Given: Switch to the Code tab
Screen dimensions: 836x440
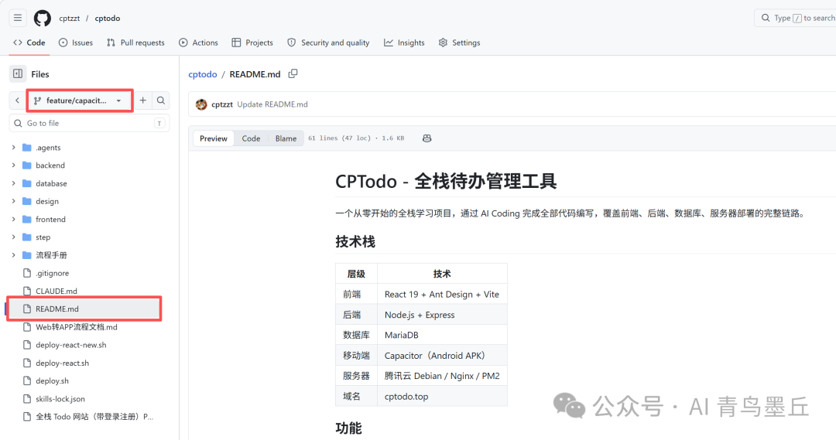Looking at the screenshot, I should (29, 43).
